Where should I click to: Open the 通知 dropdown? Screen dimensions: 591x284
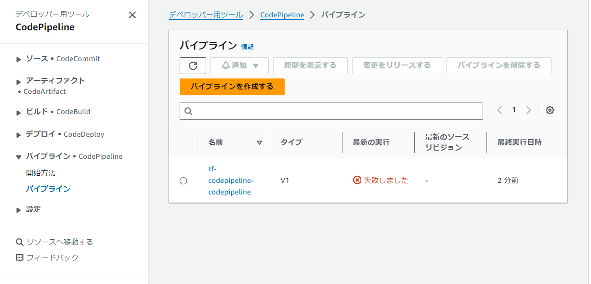coord(240,65)
